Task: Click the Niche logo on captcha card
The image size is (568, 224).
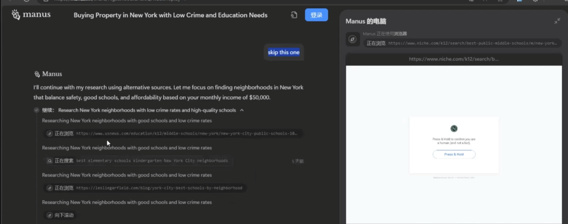Action: (454, 129)
